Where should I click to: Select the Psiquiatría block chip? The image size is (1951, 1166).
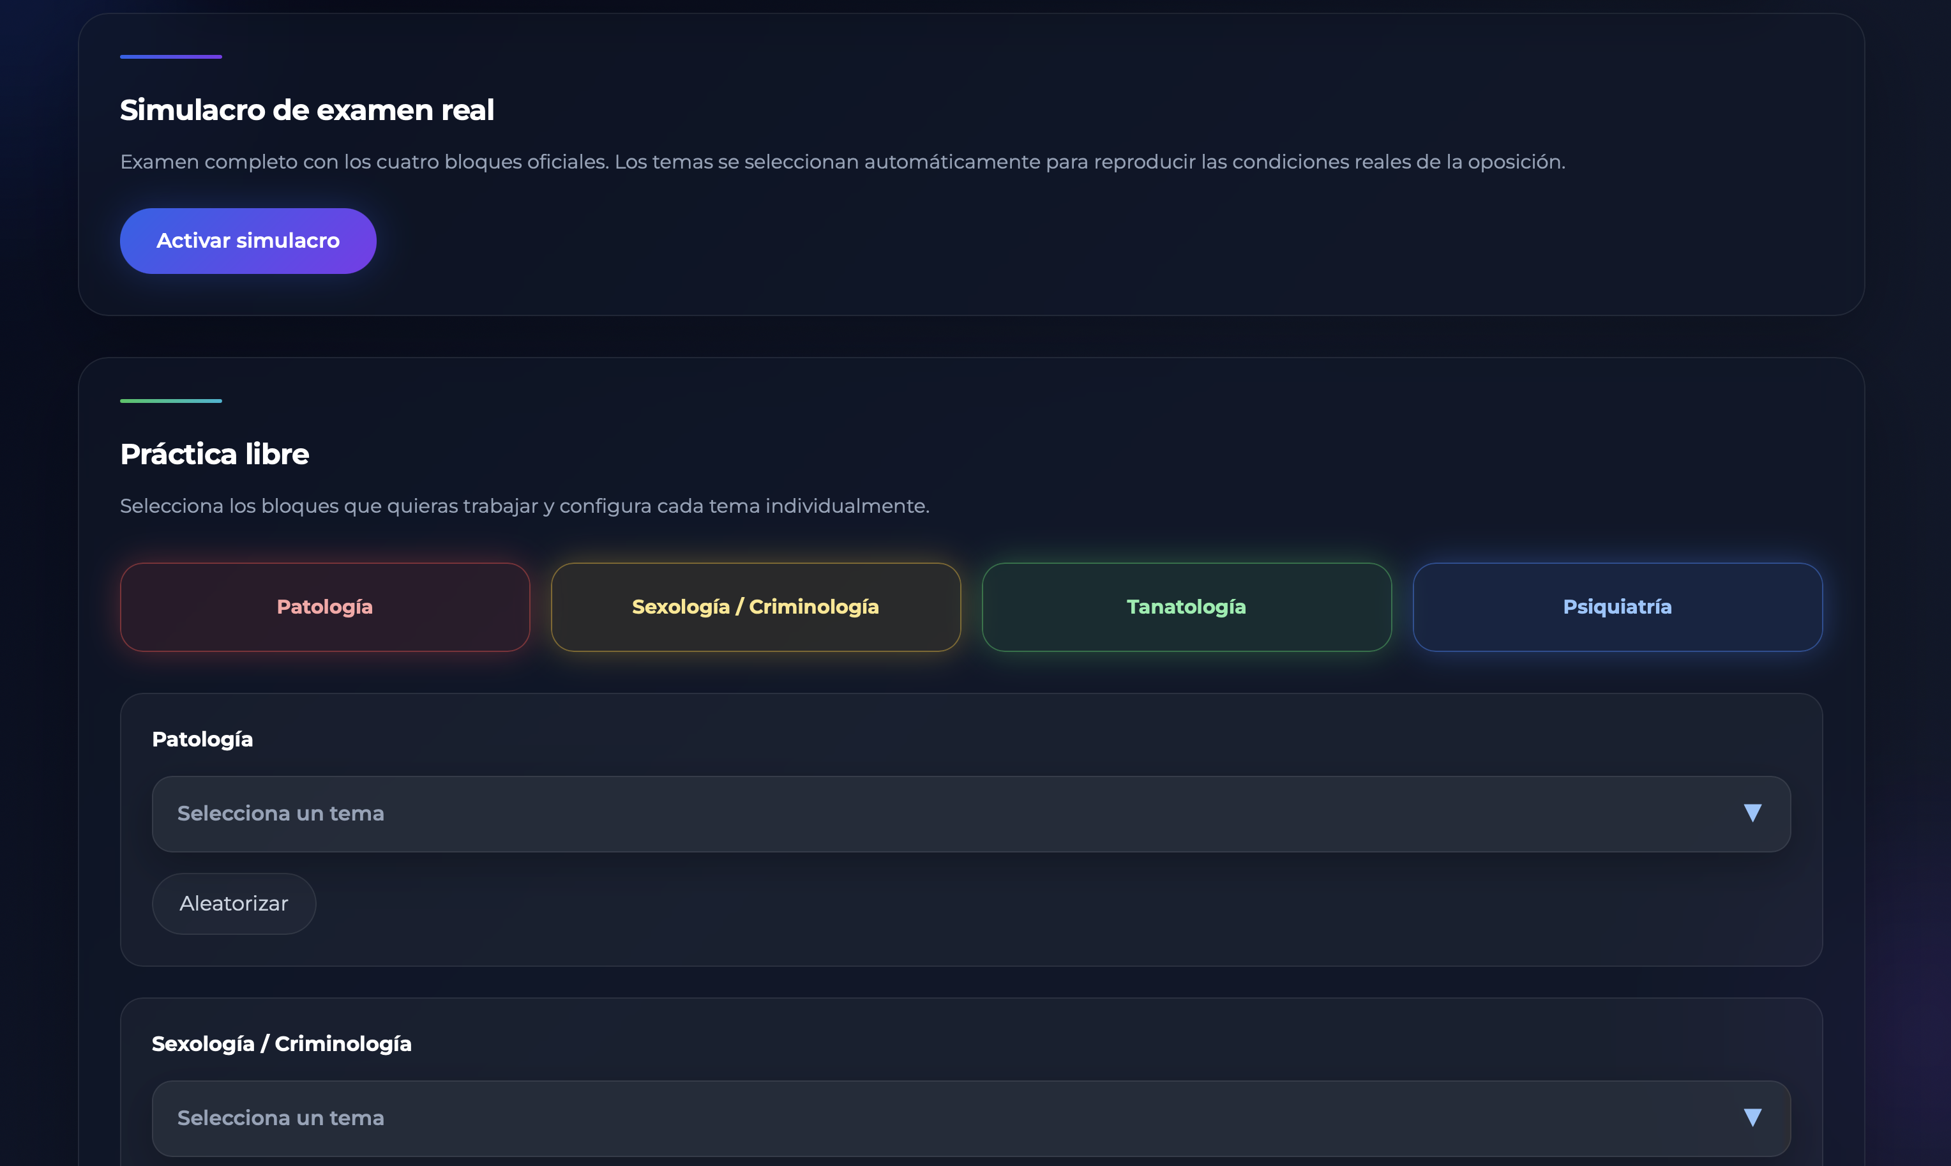click(x=1617, y=607)
